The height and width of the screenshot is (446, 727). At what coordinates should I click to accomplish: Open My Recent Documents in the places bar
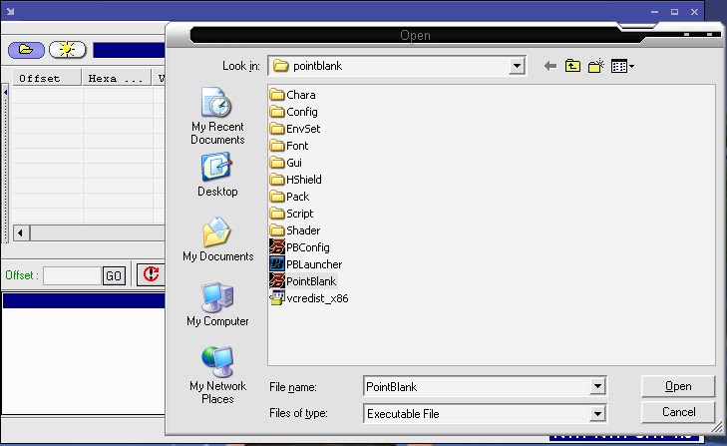(x=217, y=116)
